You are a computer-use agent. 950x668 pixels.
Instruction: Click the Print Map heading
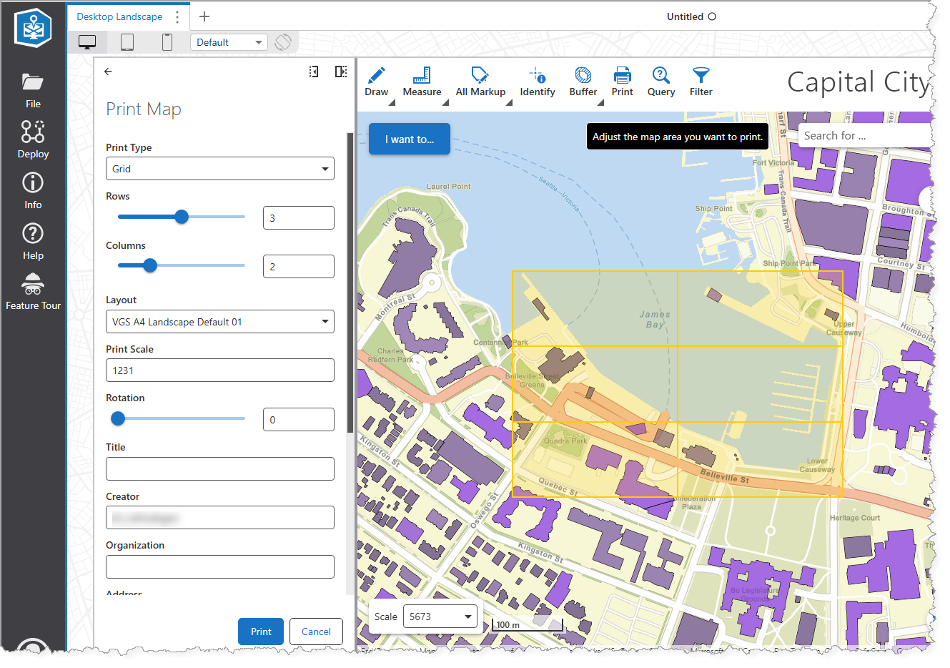point(144,109)
